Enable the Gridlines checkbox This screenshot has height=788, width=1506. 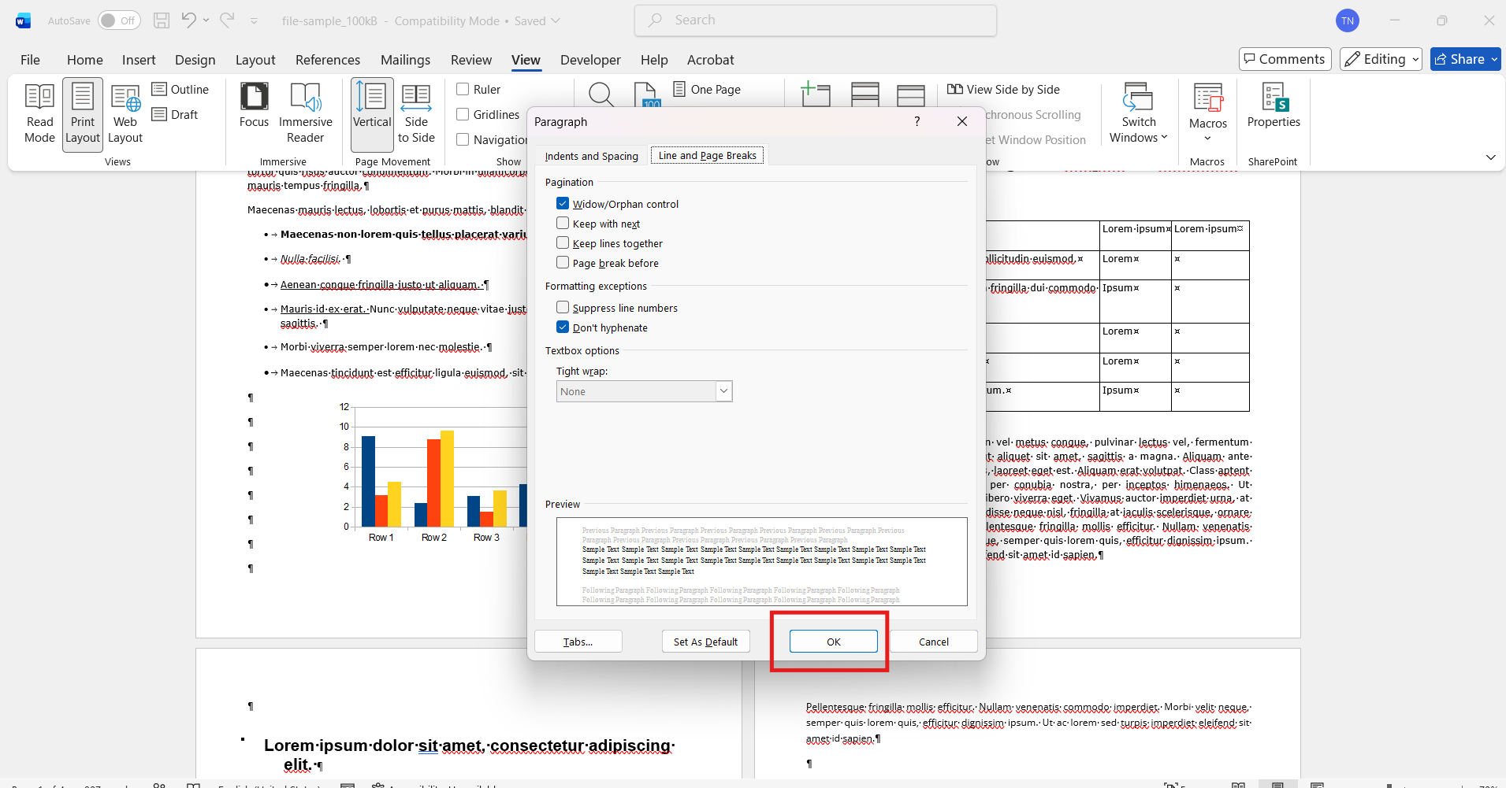pyautogui.click(x=463, y=115)
